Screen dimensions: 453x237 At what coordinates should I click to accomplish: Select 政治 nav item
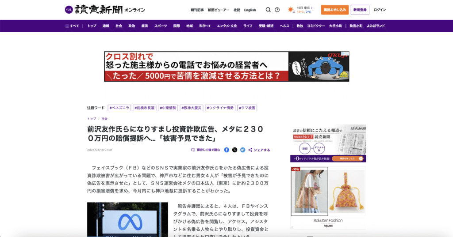coord(132,26)
